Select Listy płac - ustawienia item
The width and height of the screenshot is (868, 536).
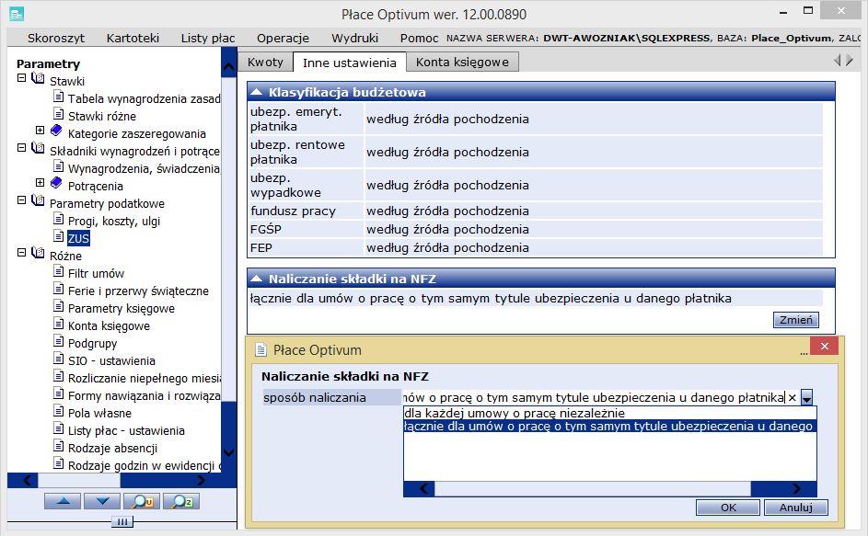(x=126, y=431)
